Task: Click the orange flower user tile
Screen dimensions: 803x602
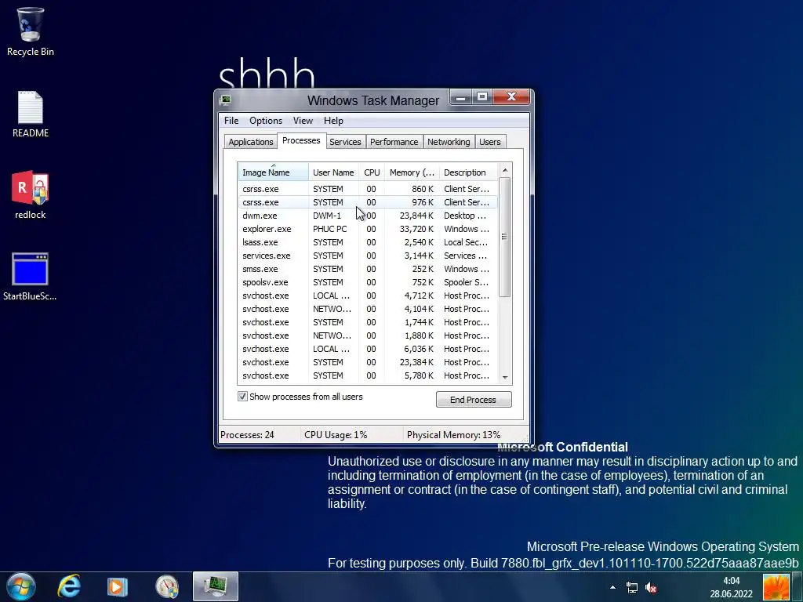Action: coord(776,587)
